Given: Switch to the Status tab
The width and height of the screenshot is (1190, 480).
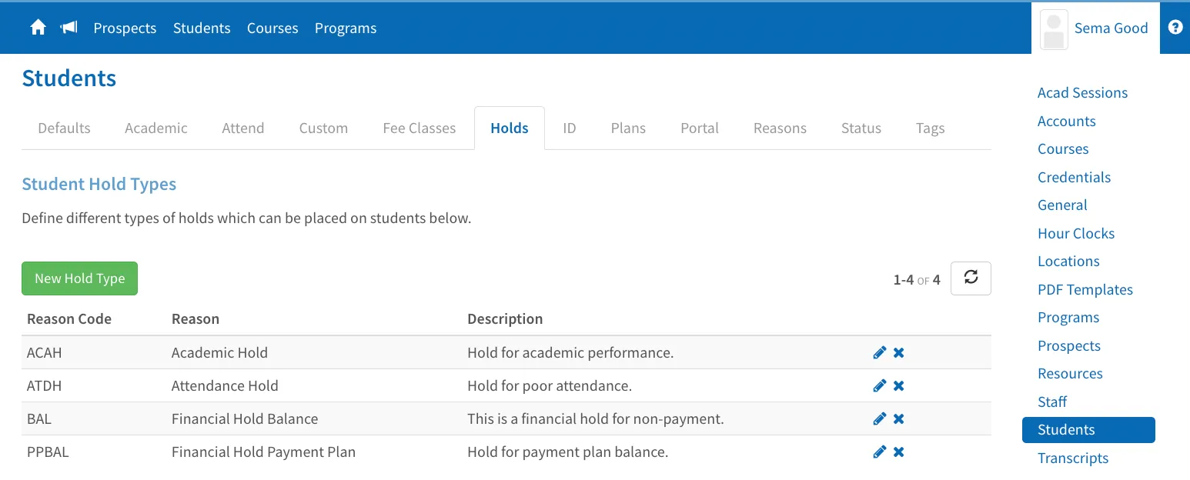Looking at the screenshot, I should [861, 128].
